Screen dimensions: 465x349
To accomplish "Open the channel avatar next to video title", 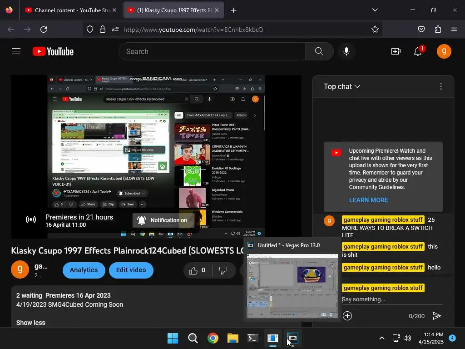I will [x=20, y=270].
